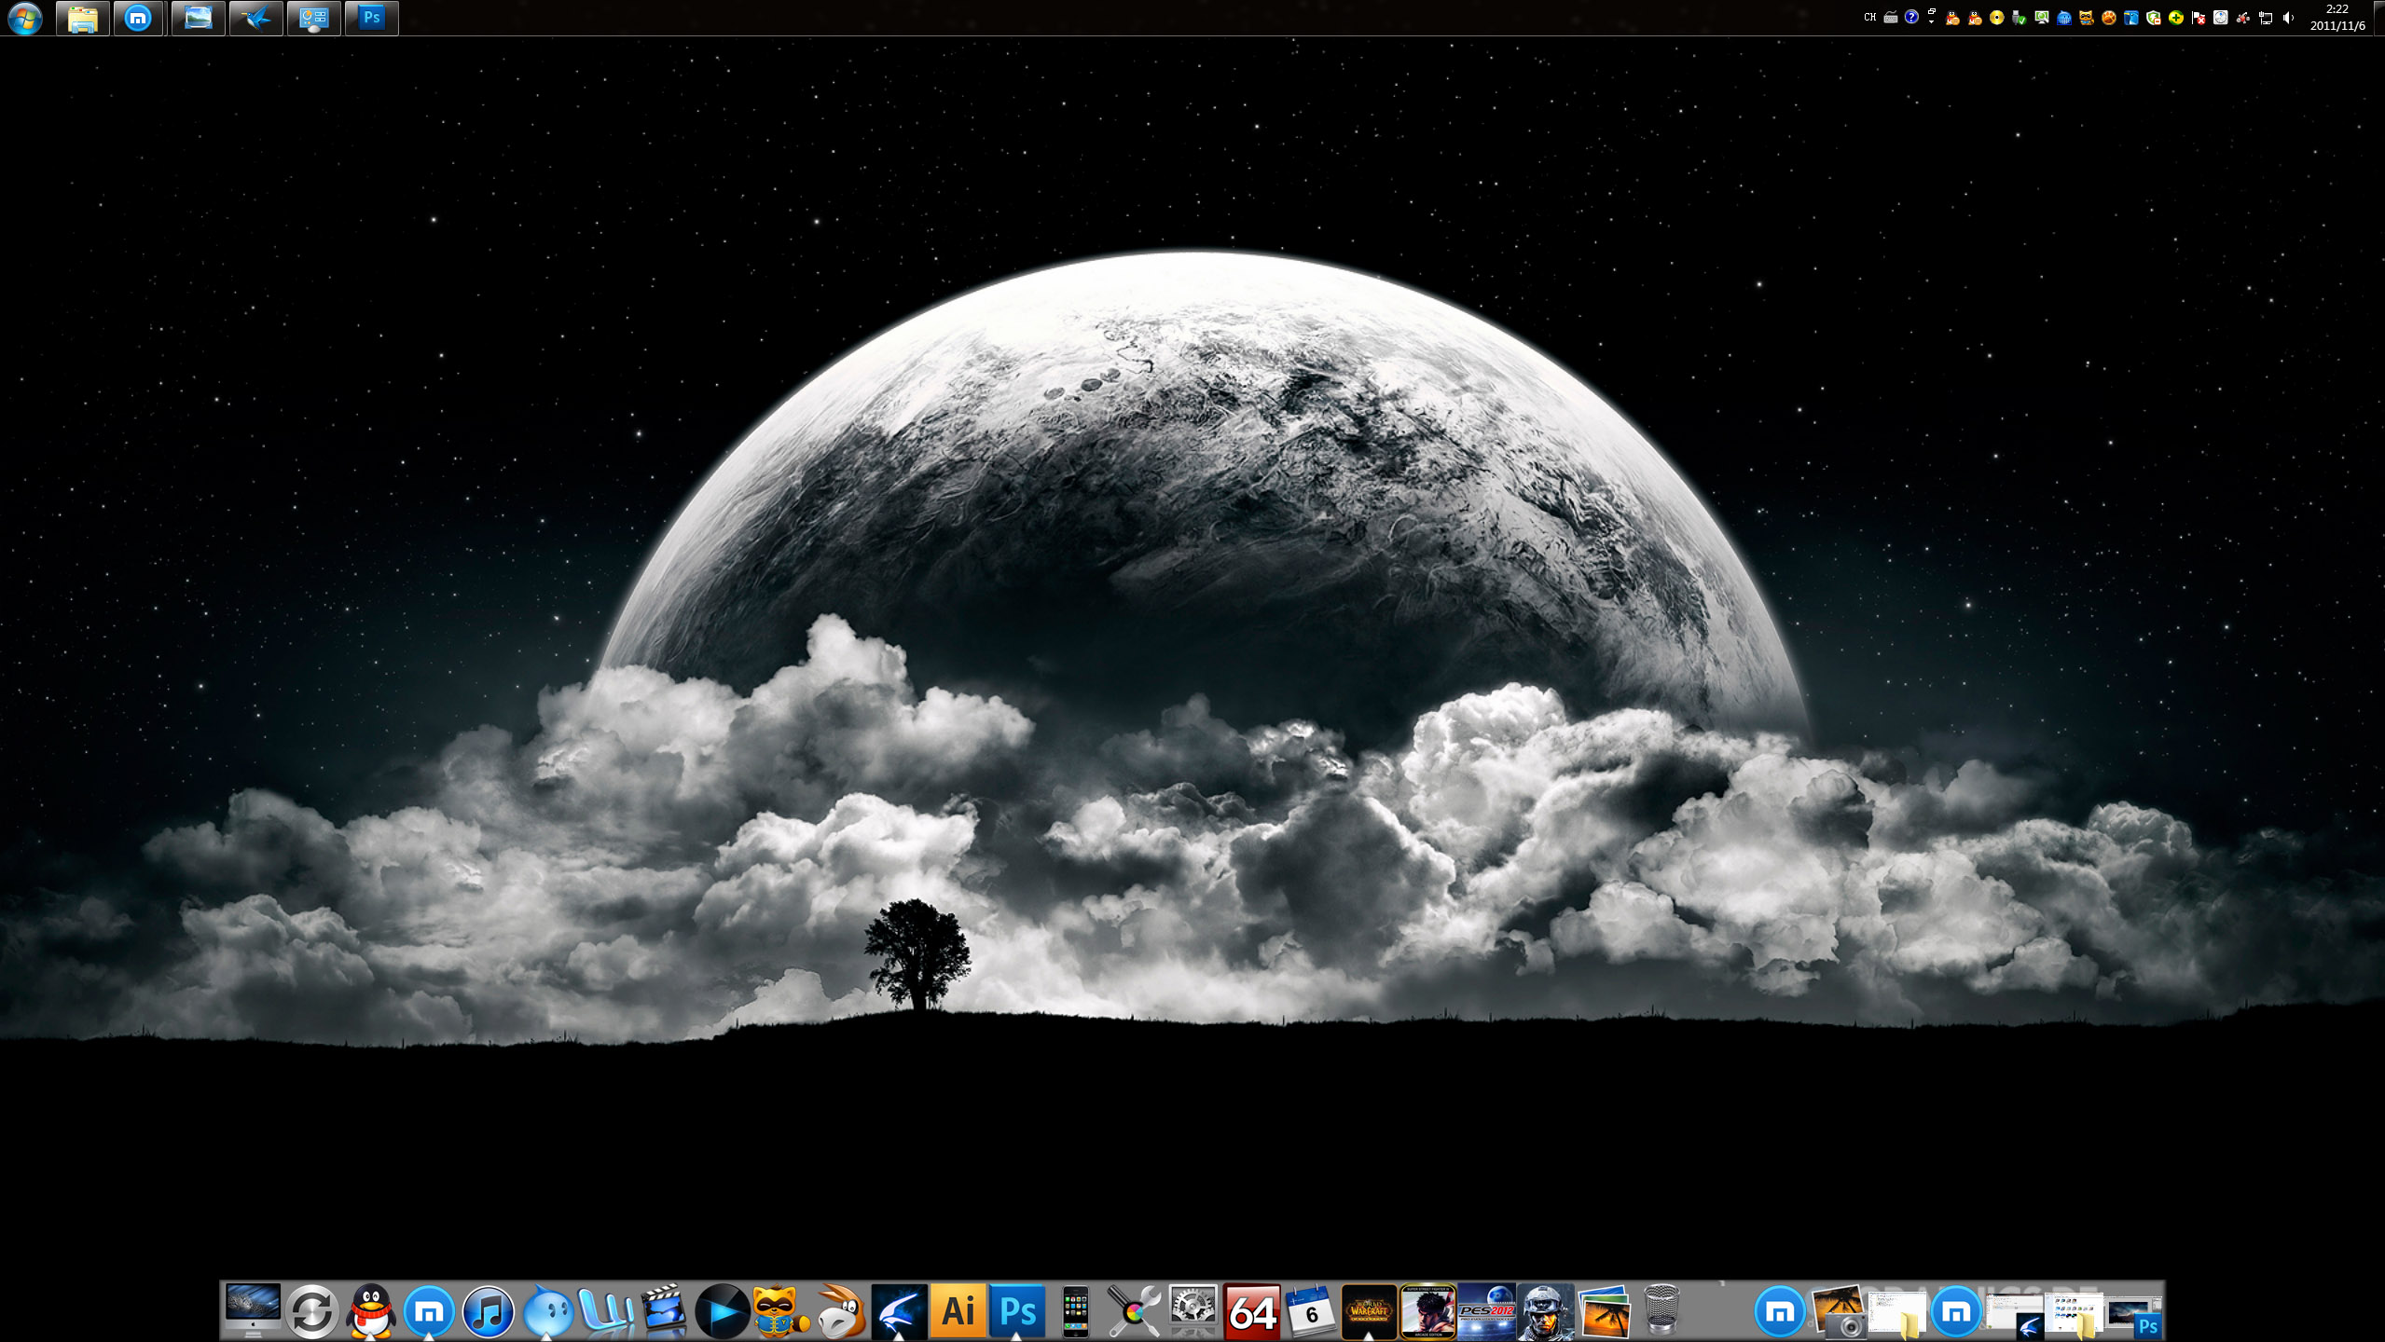Viewport: 2385px width, 1342px height.
Task: Launch the Battlefield soldier game icon
Action: pyautogui.click(x=1545, y=1311)
